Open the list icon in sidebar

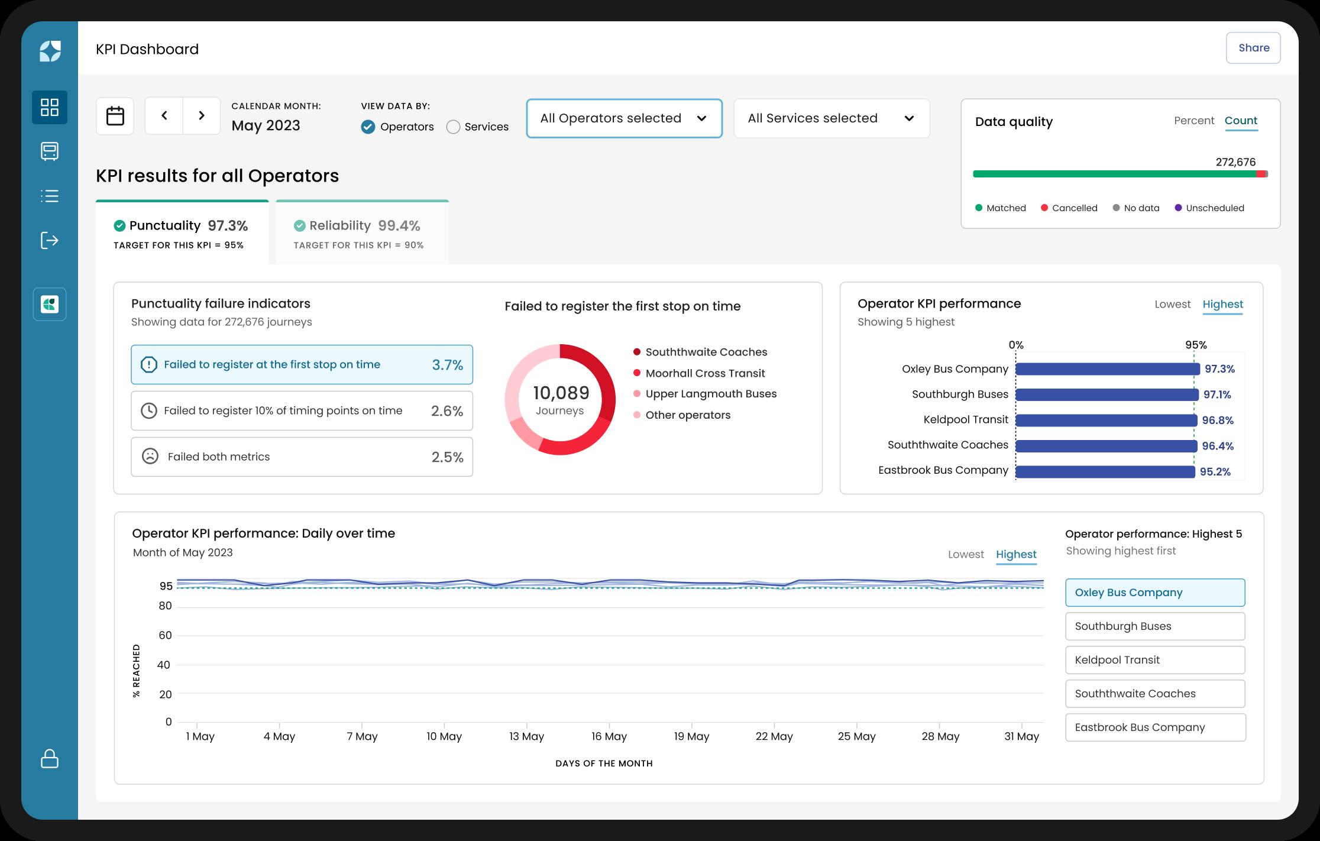(x=50, y=196)
